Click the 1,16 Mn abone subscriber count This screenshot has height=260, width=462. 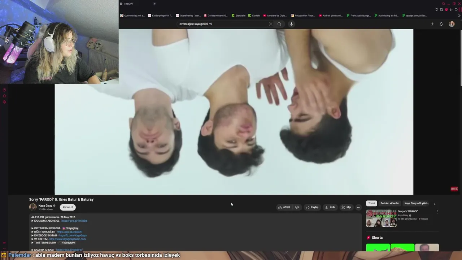[x=45, y=209]
